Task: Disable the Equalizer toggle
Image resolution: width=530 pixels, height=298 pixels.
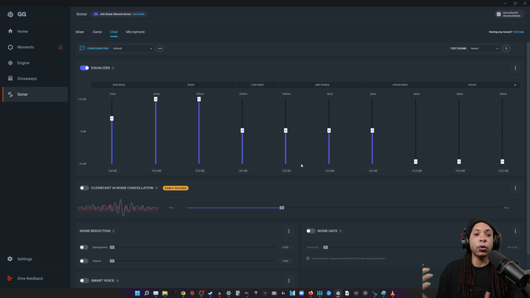Action: coord(84,68)
